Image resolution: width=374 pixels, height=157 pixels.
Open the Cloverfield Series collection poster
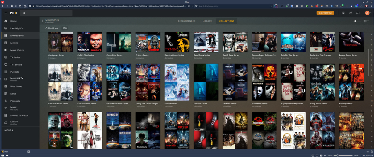119,42
